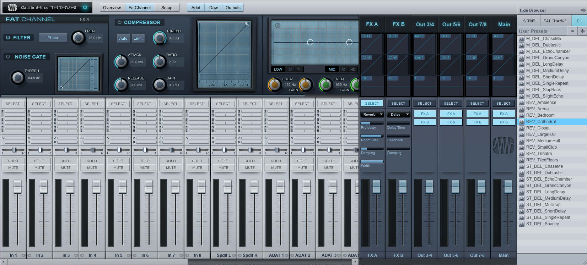Solo the In 1 channel
The height and width of the screenshot is (265, 587).
click(13, 161)
